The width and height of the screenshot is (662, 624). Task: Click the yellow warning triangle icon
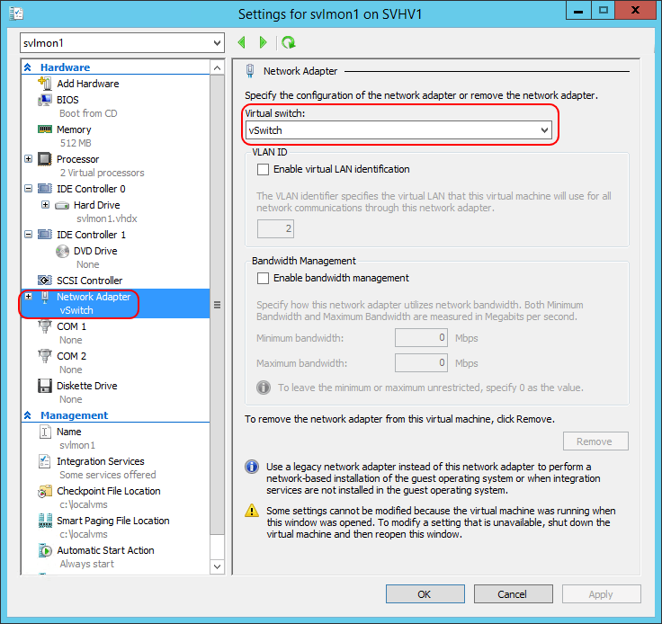pos(252,511)
